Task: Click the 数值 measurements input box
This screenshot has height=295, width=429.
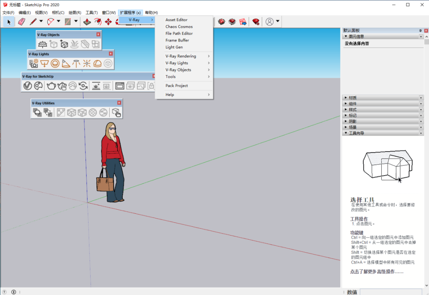Action: [391, 292]
